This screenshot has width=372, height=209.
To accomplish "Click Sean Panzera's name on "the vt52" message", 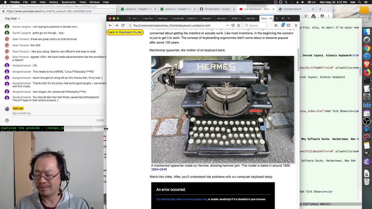I will [x=21, y=45].
